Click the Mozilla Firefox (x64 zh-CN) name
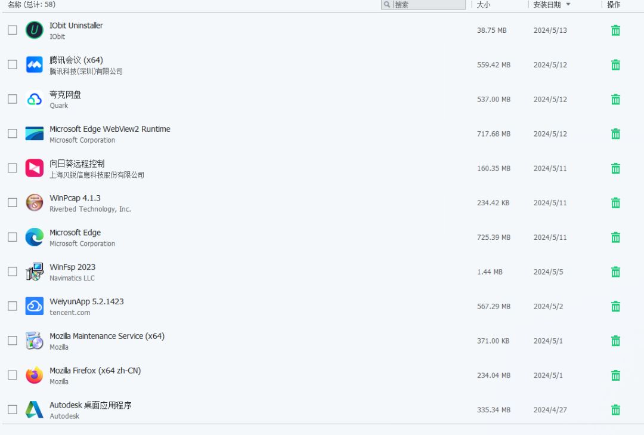644x435 pixels. point(95,371)
